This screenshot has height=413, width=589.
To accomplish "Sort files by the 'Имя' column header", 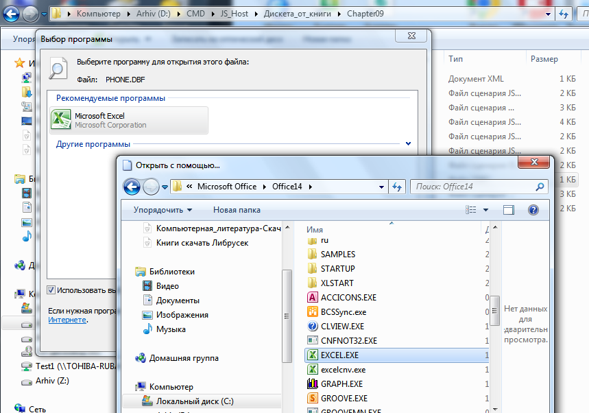I will pos(315,230).
